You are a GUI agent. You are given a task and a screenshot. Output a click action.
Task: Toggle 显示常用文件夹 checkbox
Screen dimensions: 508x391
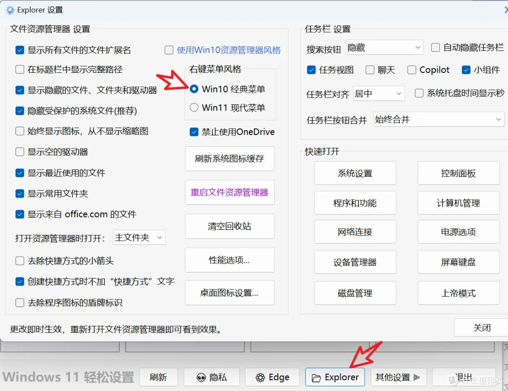click(20, 194)
